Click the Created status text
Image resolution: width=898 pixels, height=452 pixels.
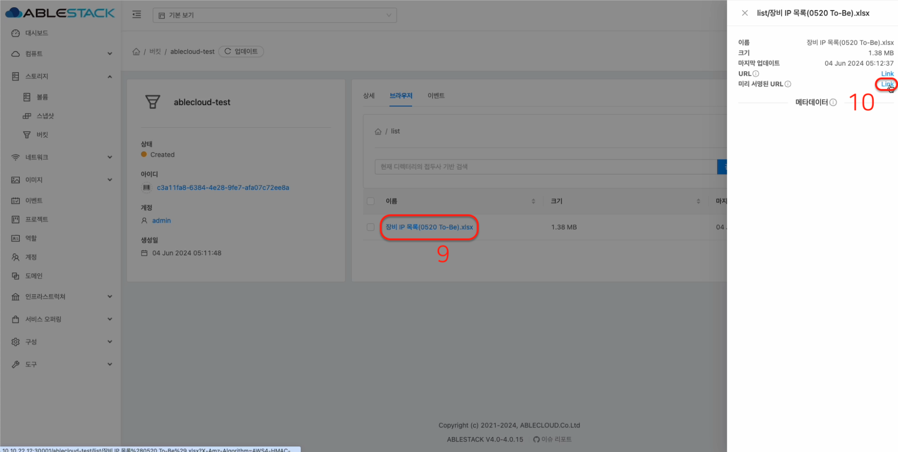pyautogui.click(x=162, y=155)
